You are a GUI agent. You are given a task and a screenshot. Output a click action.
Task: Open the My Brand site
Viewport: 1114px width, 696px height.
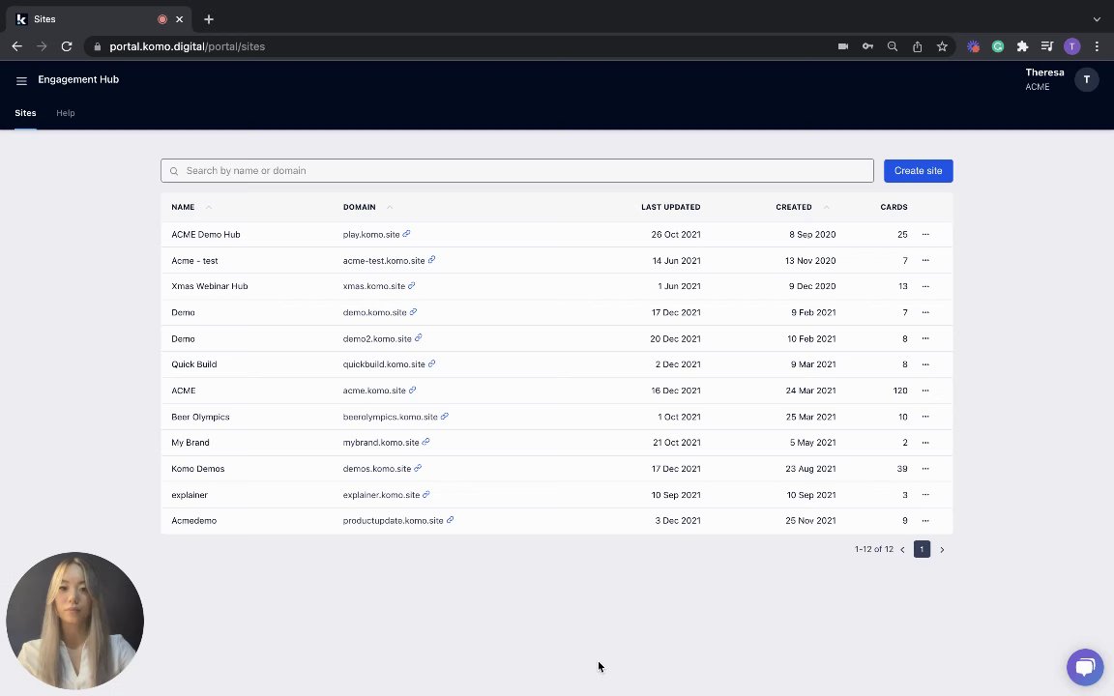click(191, 443)
